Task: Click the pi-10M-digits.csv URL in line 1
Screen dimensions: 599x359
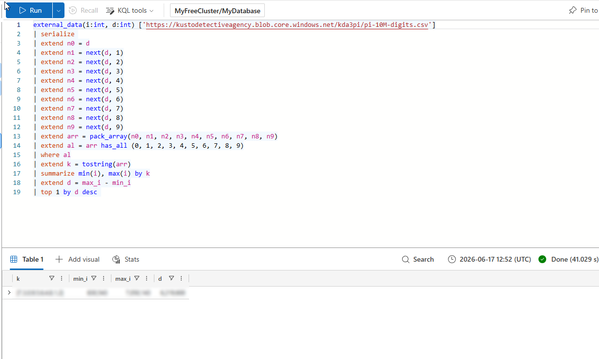Action: tap(287, 24)
